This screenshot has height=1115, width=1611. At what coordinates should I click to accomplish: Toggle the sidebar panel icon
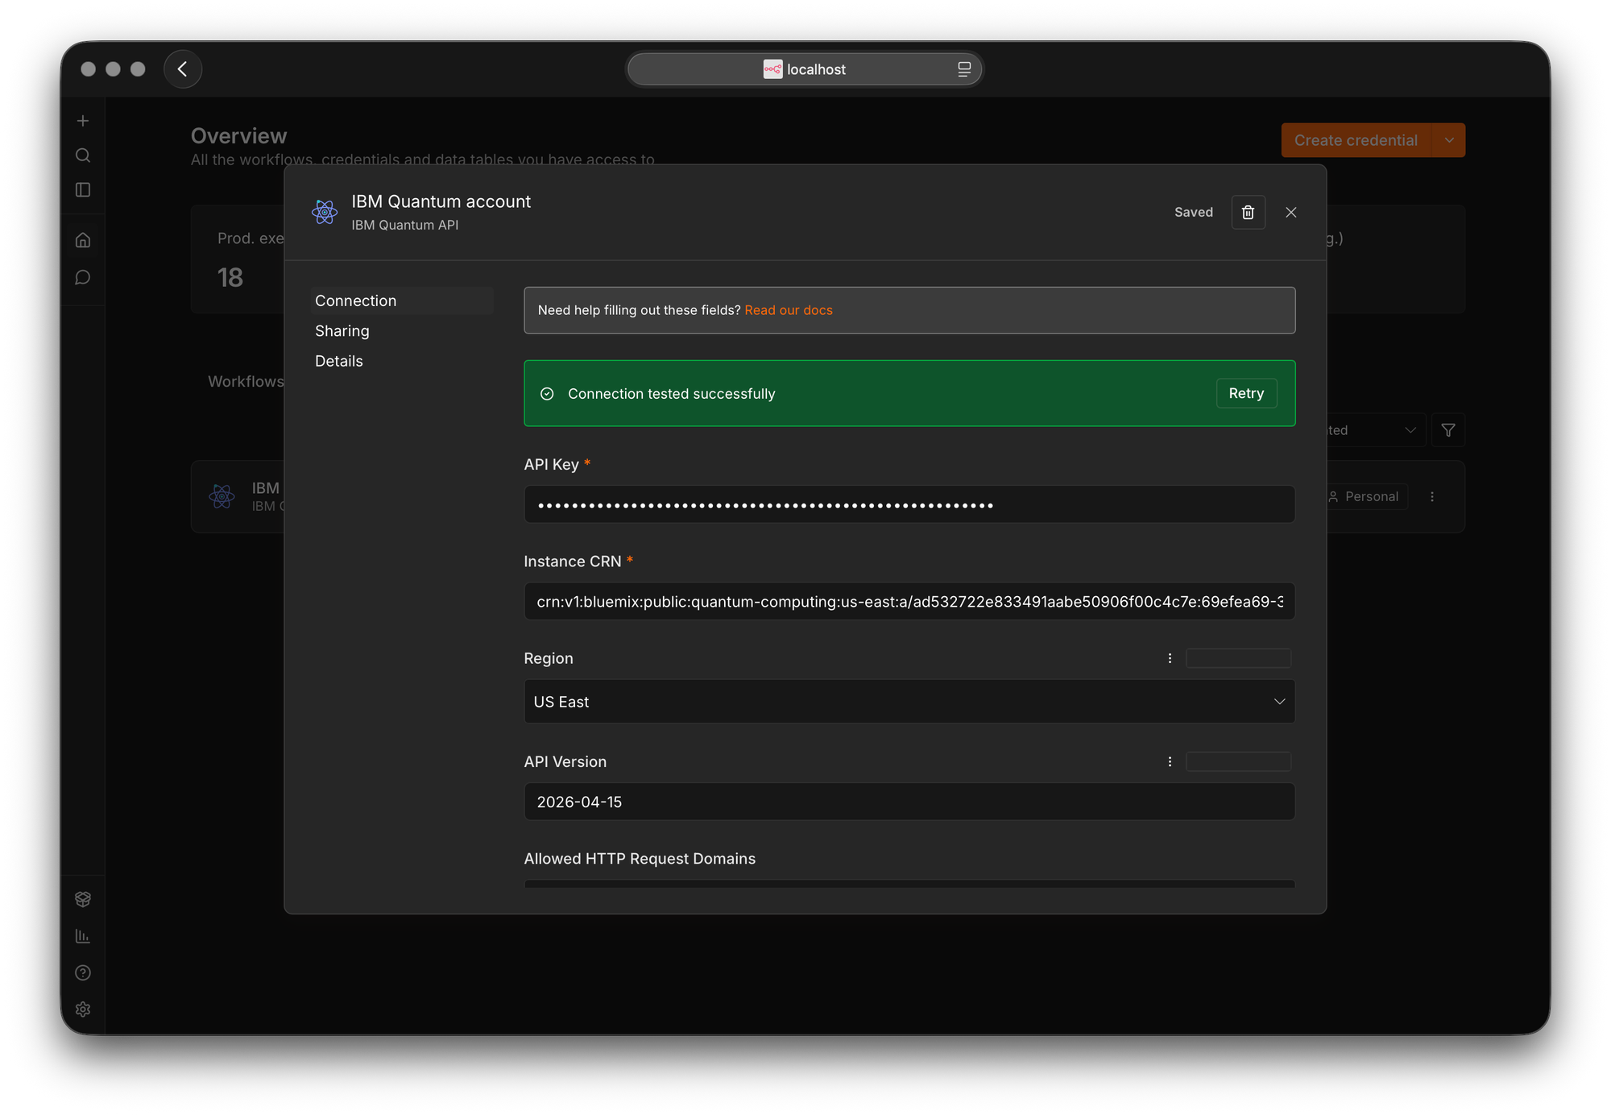click(83, 189)
